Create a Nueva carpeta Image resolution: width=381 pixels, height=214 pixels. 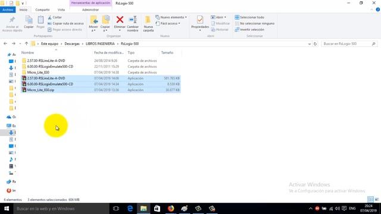148,24
